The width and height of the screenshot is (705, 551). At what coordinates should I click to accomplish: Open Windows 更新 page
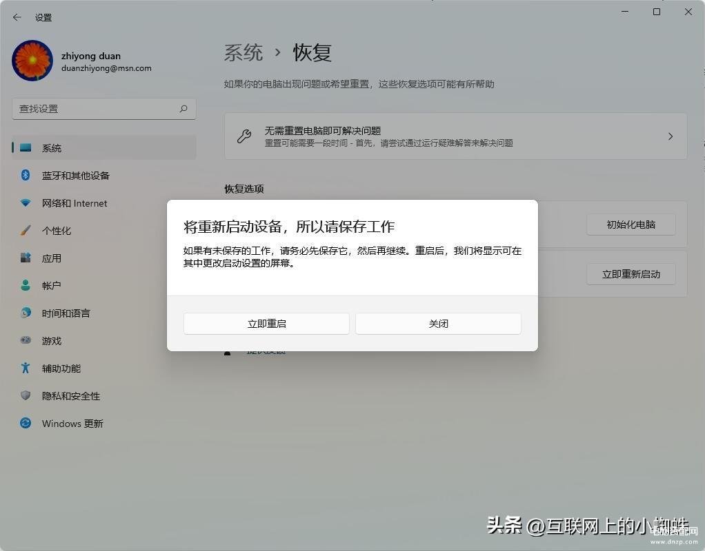pyautogui.click(x=104, y=423)
